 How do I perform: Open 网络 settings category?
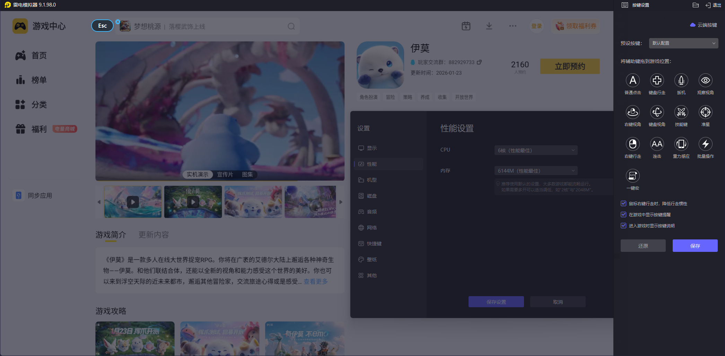click(x=388, y=228)
